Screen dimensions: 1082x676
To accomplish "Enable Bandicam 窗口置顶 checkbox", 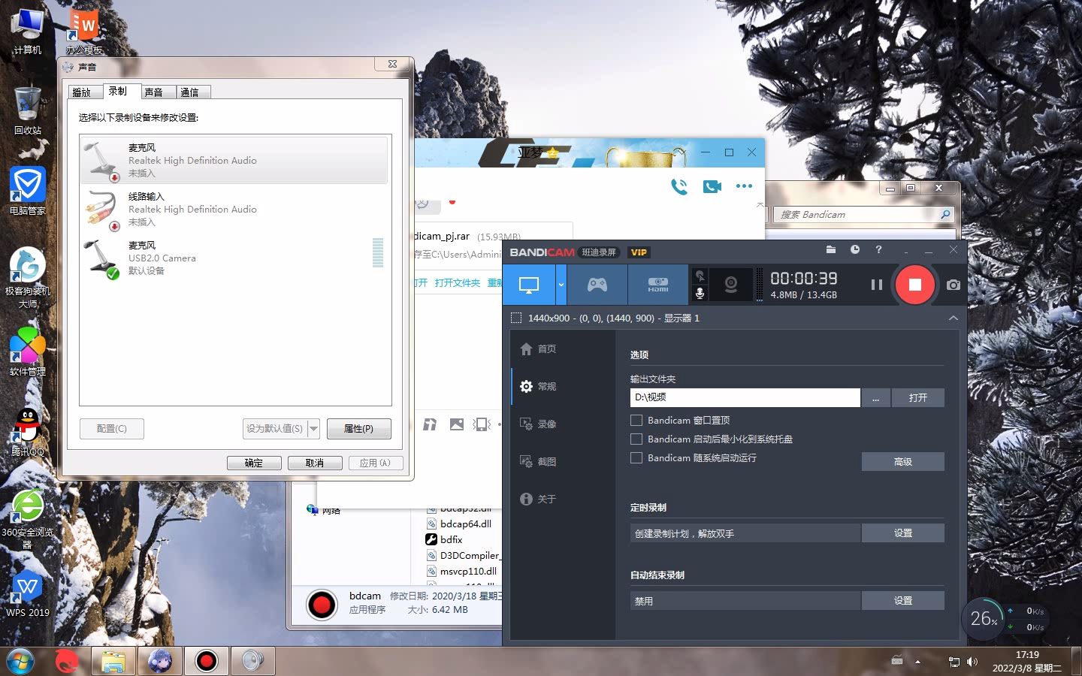I will 636,421.
